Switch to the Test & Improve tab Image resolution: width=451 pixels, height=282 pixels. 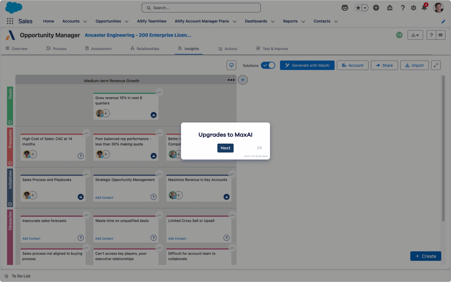(272, 49)
